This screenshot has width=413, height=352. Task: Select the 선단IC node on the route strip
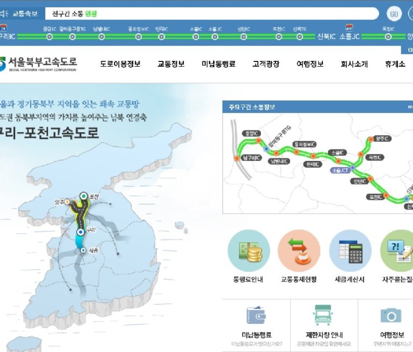(244, 37)
